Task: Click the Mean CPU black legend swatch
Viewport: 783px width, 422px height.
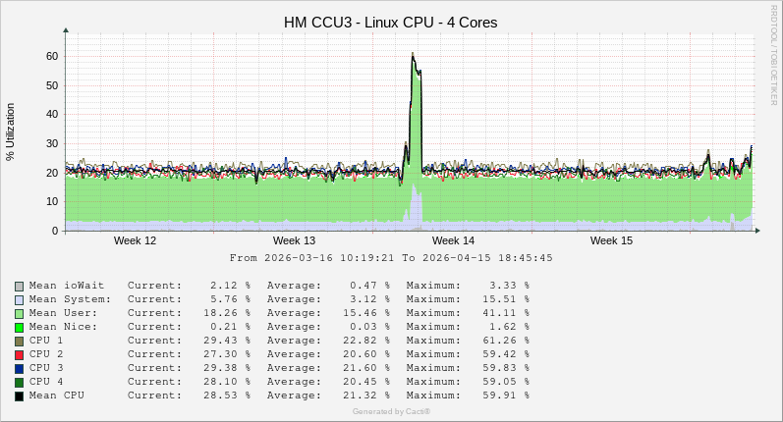Action: [x=20, y=396]
